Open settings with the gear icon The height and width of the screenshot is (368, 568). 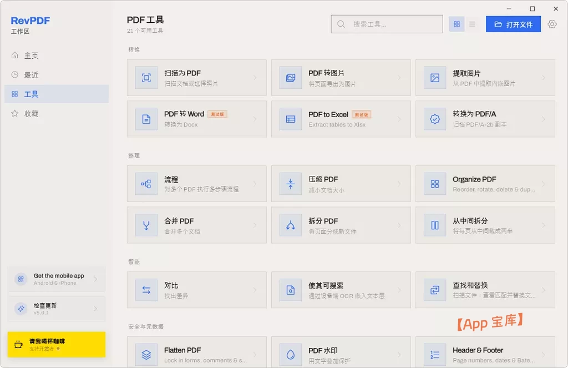[552, 24]
